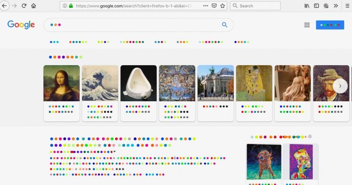
Task: Open the last item in the search tabs row
Action: click(241, 42)
